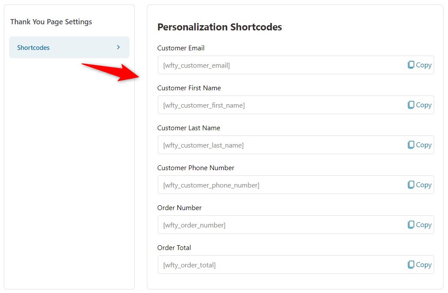The width and height of the screenshot is (448, 293).
Task: Copy the wfty_customer_email shortcode
Action: [x=419, y=65]
